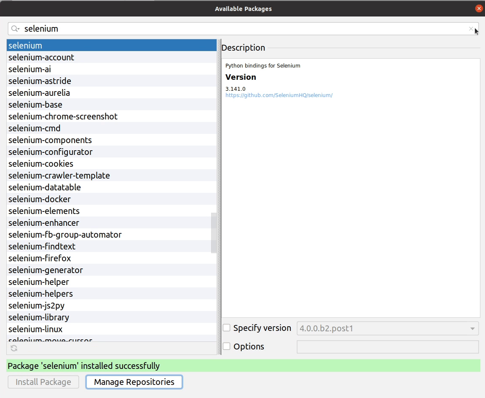Click the reload package list icon
The height and width of the screenshot is (398, 485).
point(13,348)
